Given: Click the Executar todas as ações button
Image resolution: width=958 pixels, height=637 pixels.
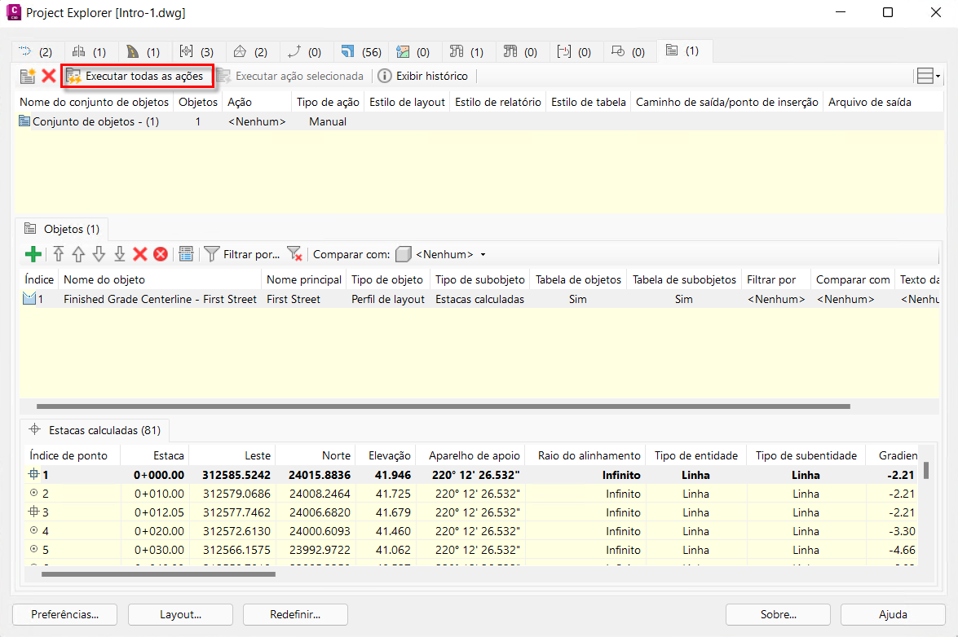Looking at the screenshot, I should point(135,76).
